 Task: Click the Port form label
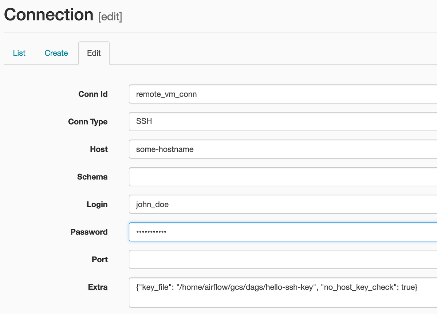click(100, 259)
